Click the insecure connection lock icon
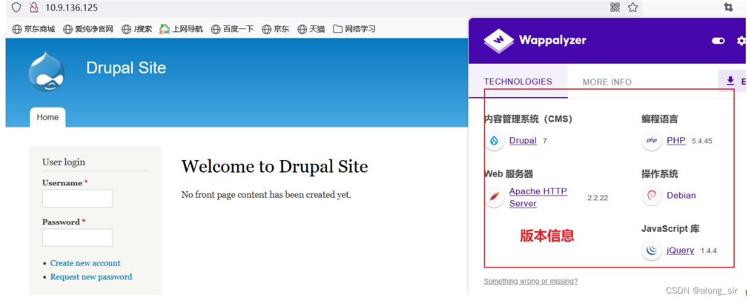The height and width of the screenshot is (301, 747). coord(34,7)
